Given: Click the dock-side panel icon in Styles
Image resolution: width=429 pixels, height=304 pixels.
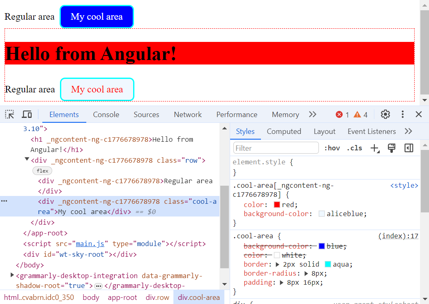Looking at the screenshot, I should click(x=408, y=148).
